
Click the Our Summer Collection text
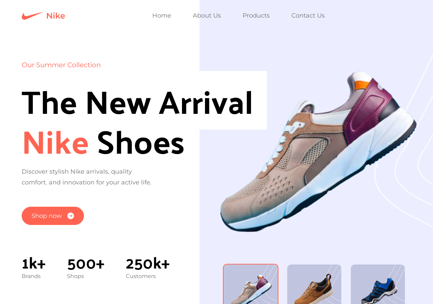tap(61, 65)
